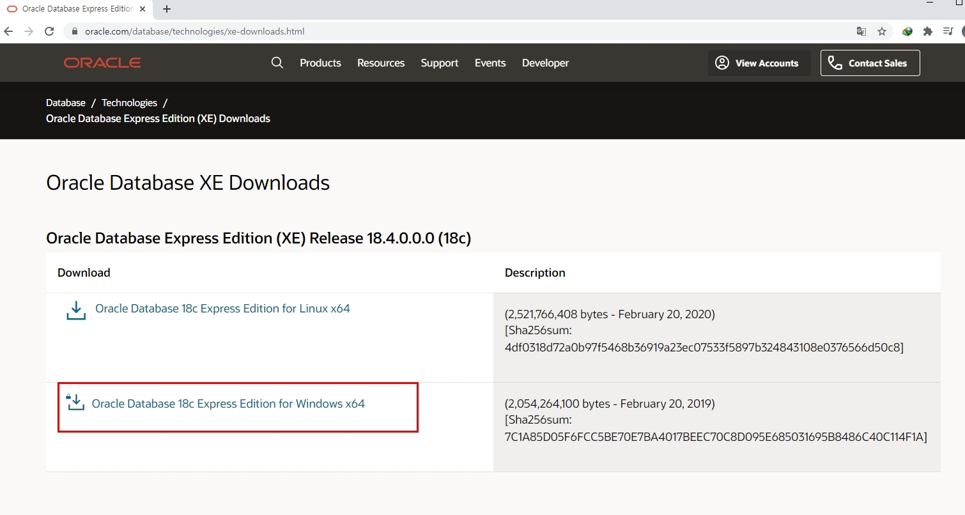Click the Description column header

tap(535, 273)
